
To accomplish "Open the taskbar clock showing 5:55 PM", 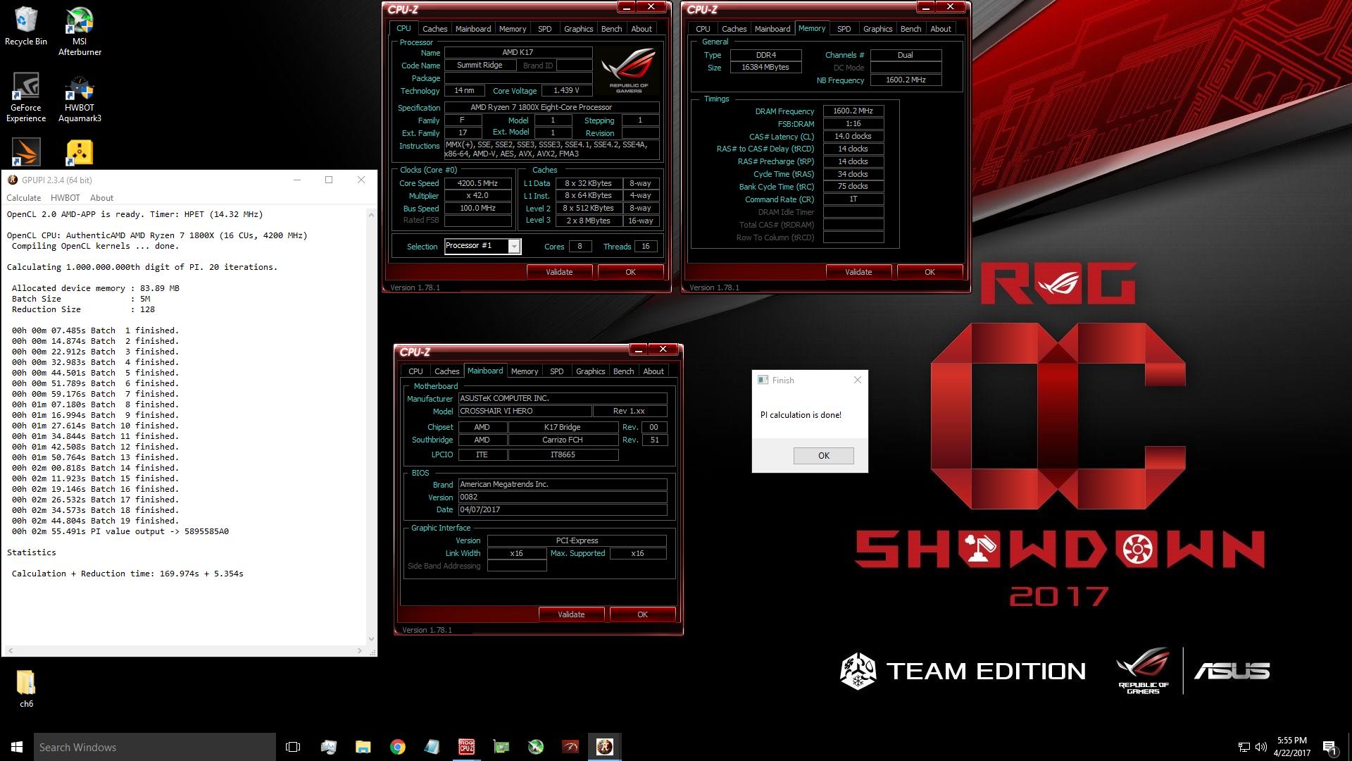I will click(1291, 747).
